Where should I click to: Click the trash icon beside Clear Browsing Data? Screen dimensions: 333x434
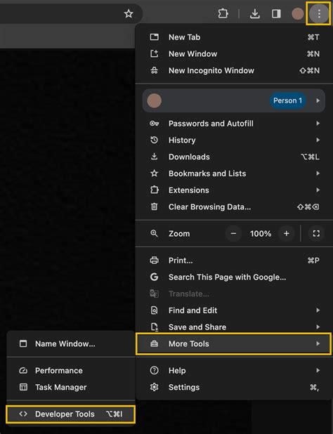[x=154, y=206]
